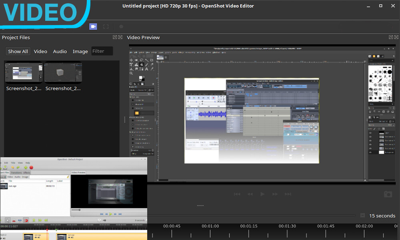Open the Title menu in the inset OpenShot window

coord(13,163)
